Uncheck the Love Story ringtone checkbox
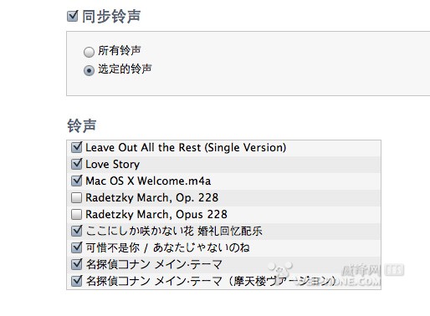The width and height of the screenshot is (430, 316). coord(76,164)
